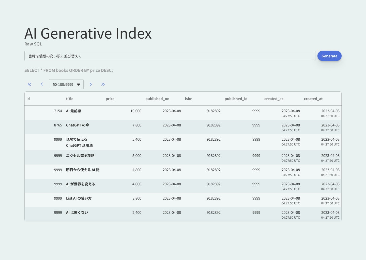Image resolution: width=366 pixels, height=260 pixels.
Task: Jump to last page with double-right arrows
Action: (x=103, y=84)
